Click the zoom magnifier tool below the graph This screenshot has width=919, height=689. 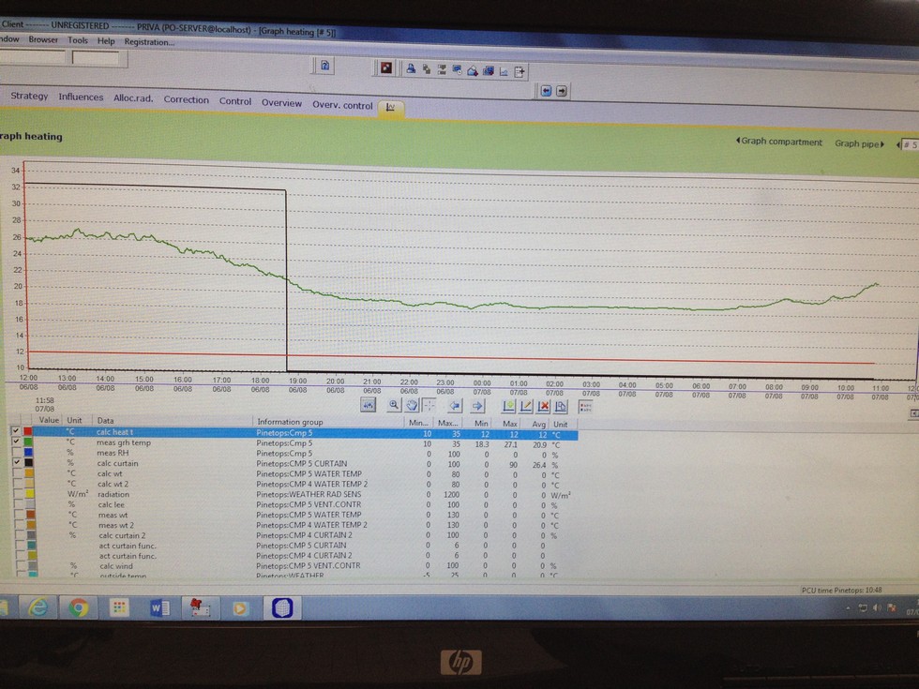[394, 405]
